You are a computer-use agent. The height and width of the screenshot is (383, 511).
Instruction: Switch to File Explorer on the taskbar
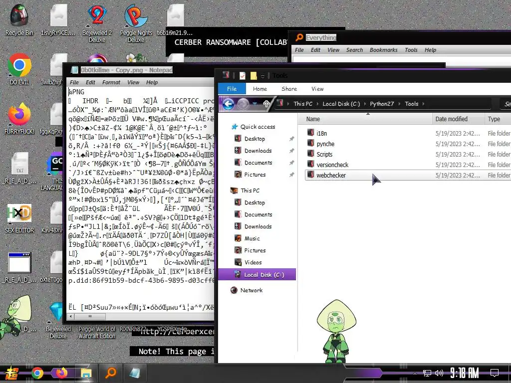[x=86, y=373]
